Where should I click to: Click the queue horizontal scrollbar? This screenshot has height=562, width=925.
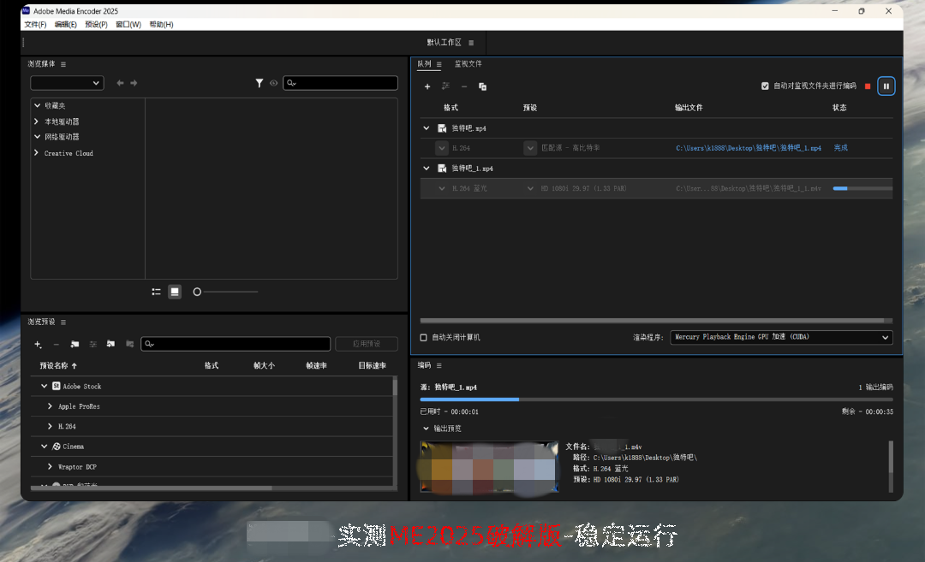pos(652,321)
